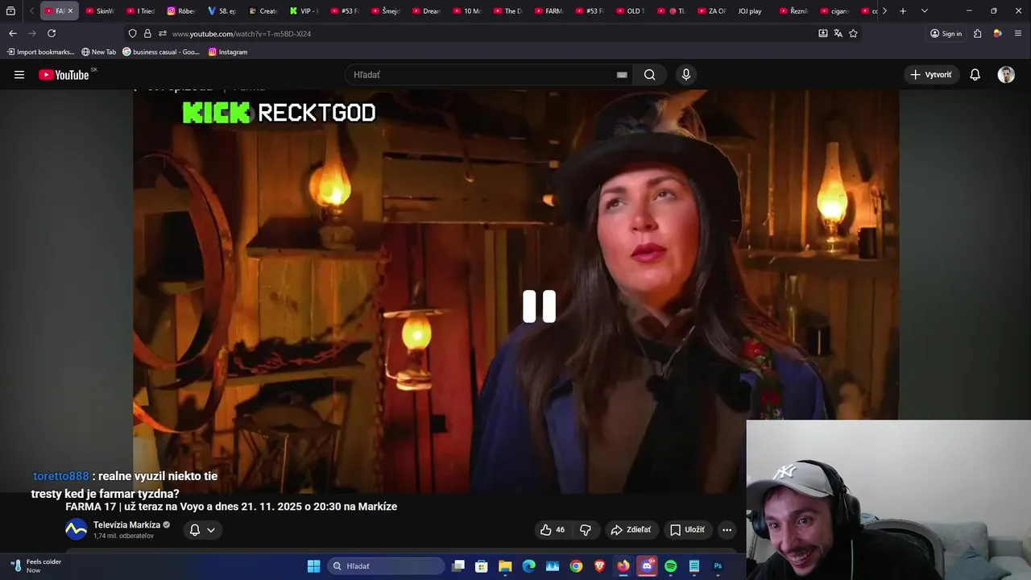Open weather widget Feels colder

(x=36, y=566)
